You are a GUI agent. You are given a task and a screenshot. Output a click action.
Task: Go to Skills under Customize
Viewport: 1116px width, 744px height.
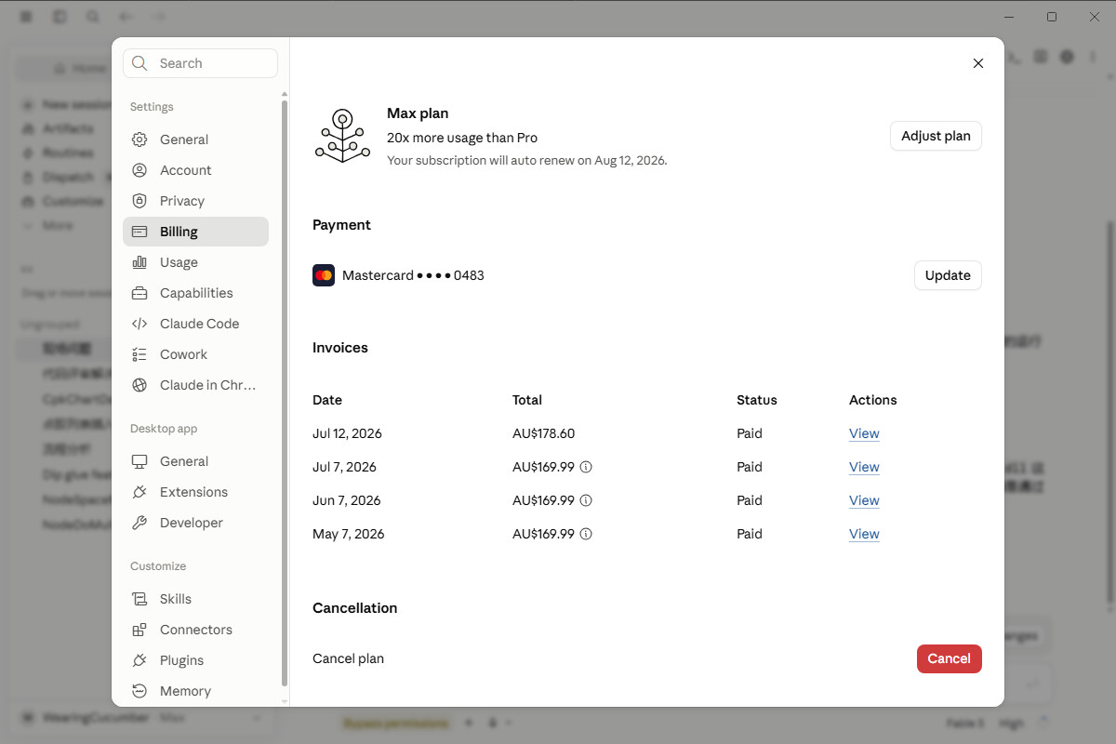(x=195, y=599)
